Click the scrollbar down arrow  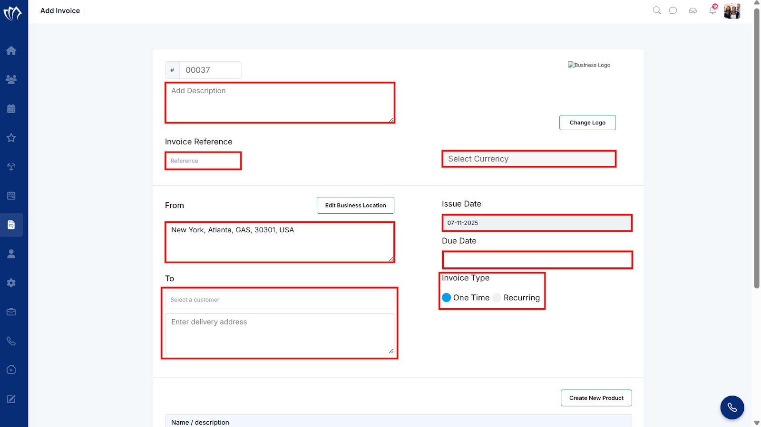point(757,423)
